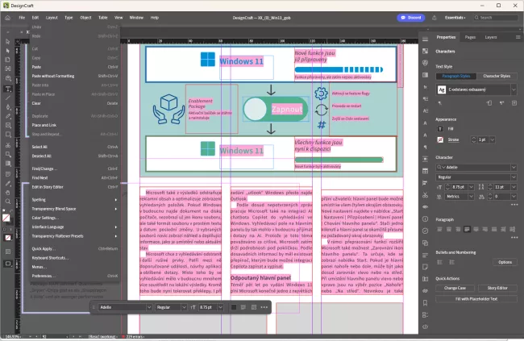The image size is (524, 341).
Task: Open the 11 pt leading dropdown
Action: tap(514, 187)
